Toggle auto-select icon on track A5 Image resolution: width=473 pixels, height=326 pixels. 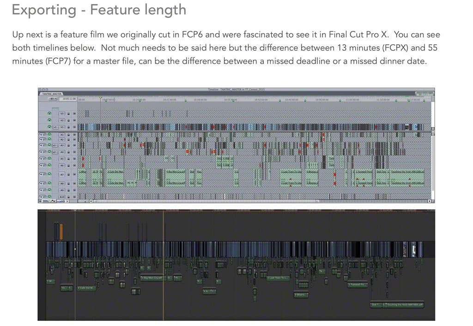pyautogui.click(x=74, y=159)
